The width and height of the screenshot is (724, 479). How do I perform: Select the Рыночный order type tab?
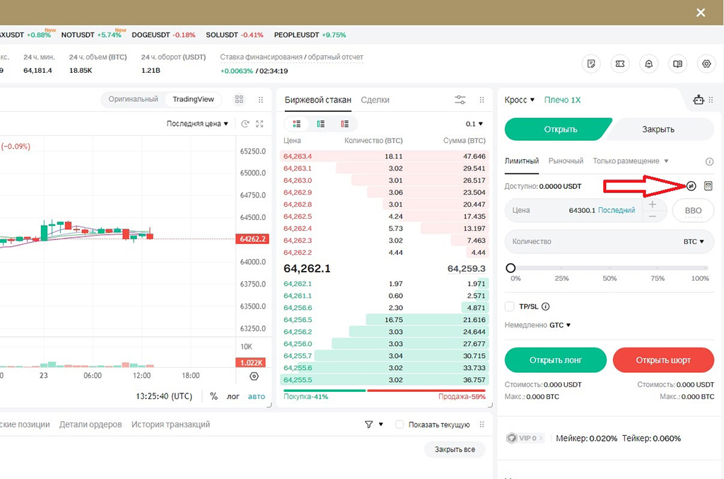(566, 161)
